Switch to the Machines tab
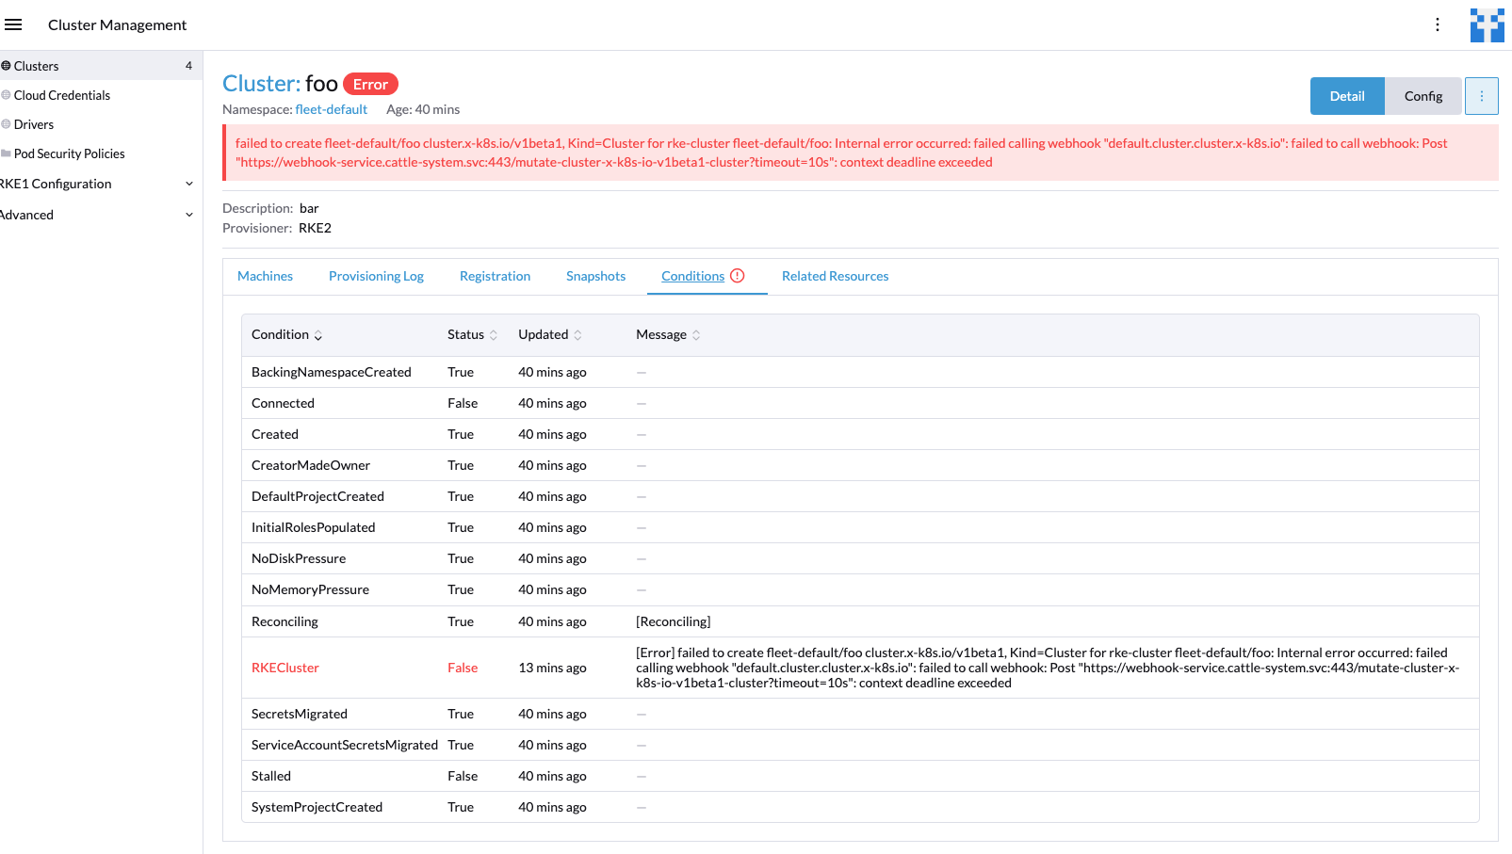1512x854 pixels. (x=265, y=276)
